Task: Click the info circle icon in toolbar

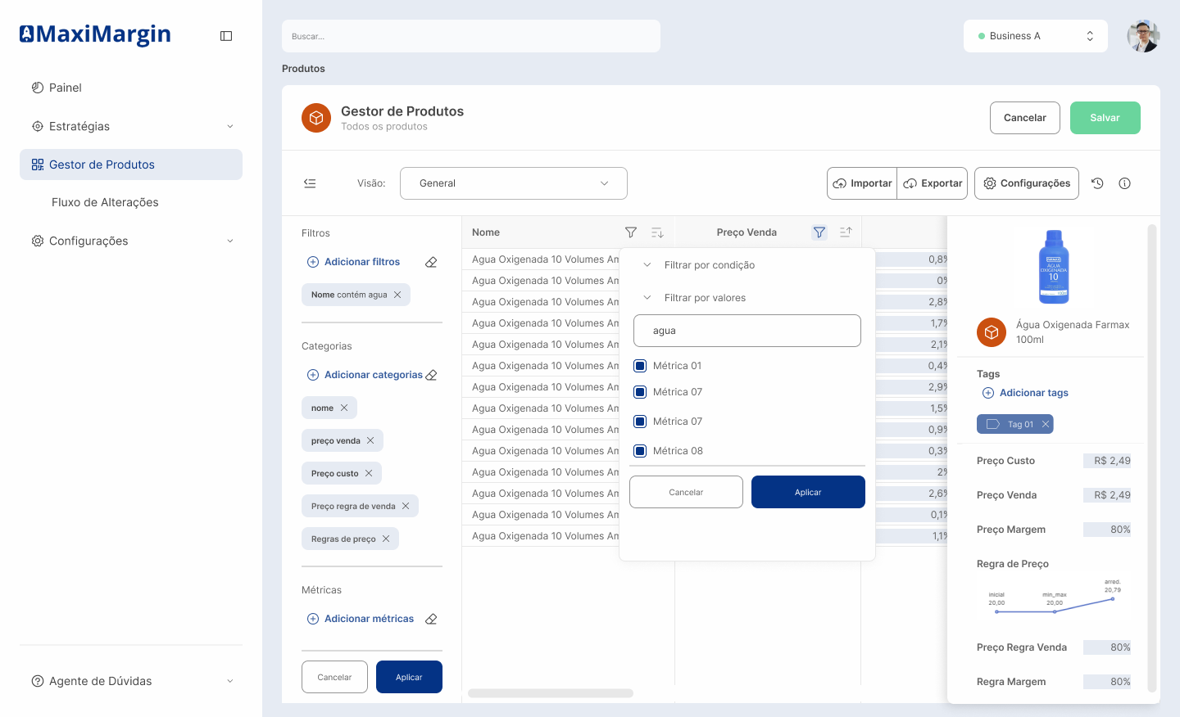Action: (x=1124, y=183)
